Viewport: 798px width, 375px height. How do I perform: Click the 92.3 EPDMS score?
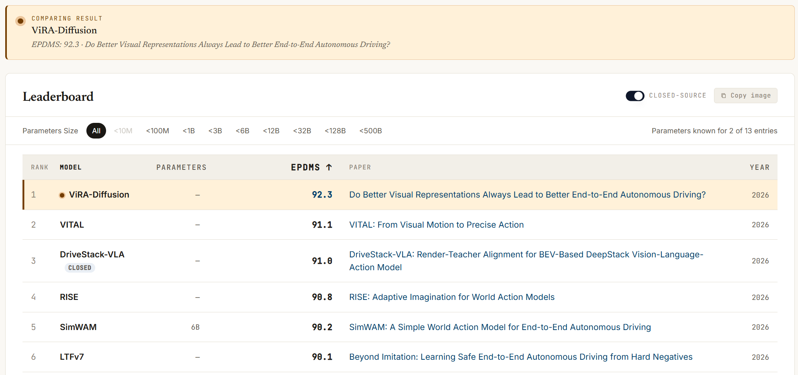(322, 195)
